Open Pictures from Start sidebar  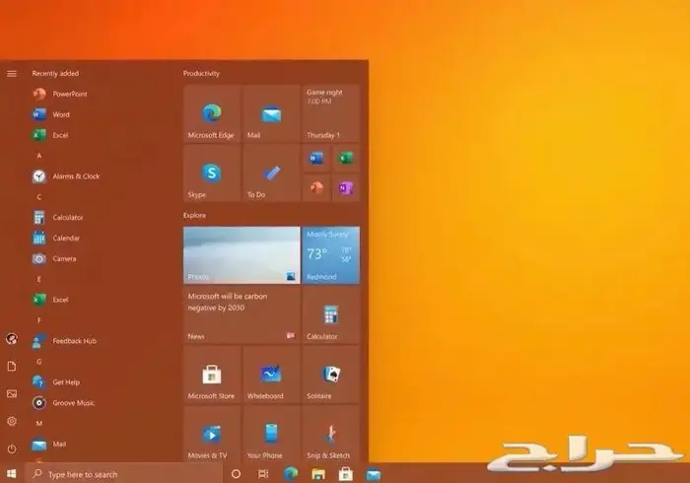[x=12, y=393]
